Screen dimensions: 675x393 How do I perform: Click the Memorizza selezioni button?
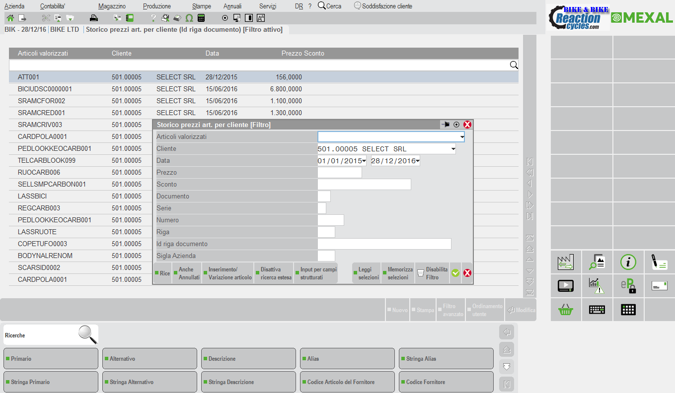pyautogui.click(x=398, y=273)
